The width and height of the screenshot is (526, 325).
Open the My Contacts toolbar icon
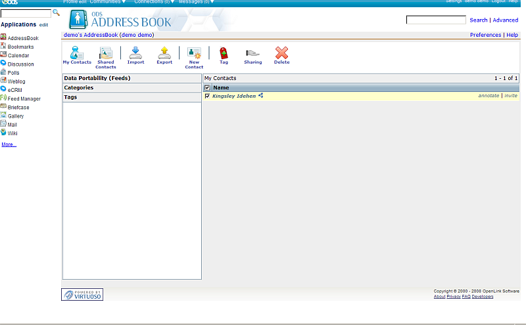[x=77, y=53]
